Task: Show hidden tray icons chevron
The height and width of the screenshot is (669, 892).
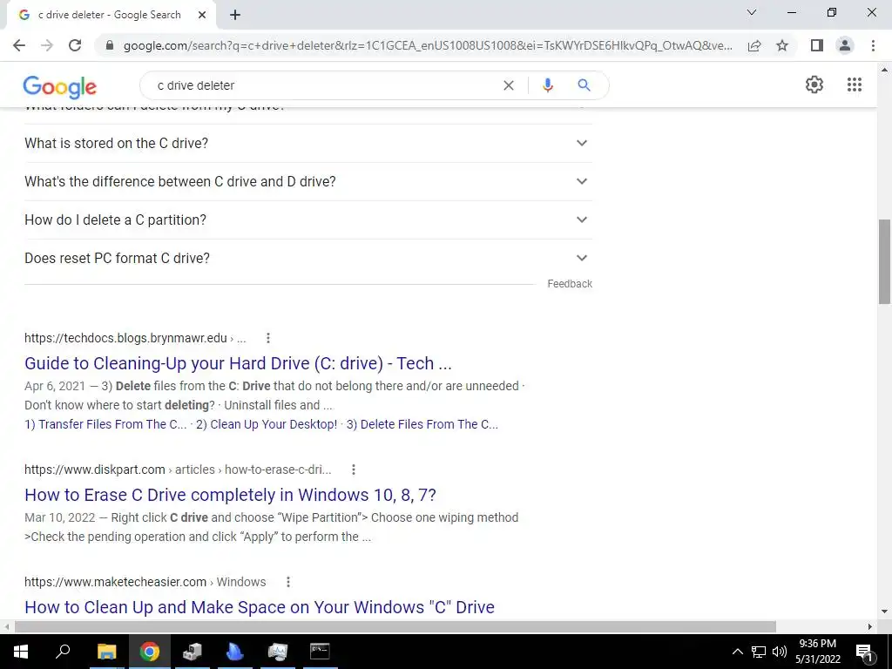Action: (737, 652)
